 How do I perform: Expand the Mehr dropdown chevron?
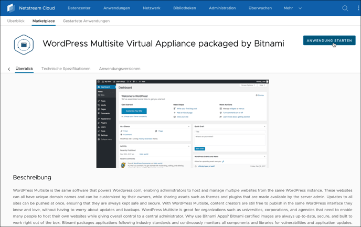[300, 8]
